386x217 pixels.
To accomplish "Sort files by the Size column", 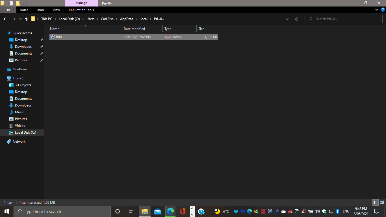I will click(x=208, y=29).
